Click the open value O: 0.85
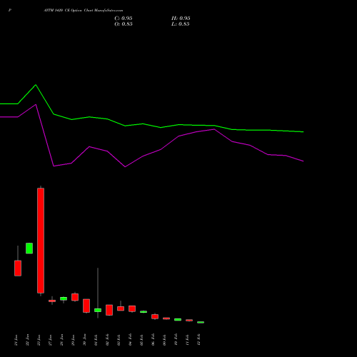Viewport: 357px width, 357px height. click(x=124, y=24)
